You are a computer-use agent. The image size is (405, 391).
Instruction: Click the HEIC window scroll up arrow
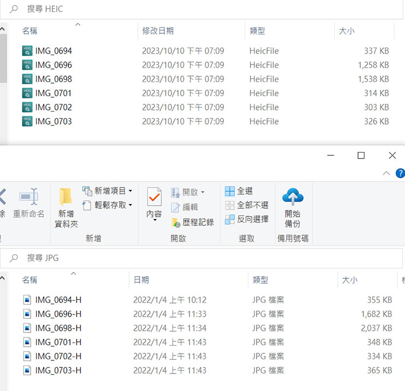(3, 29)
